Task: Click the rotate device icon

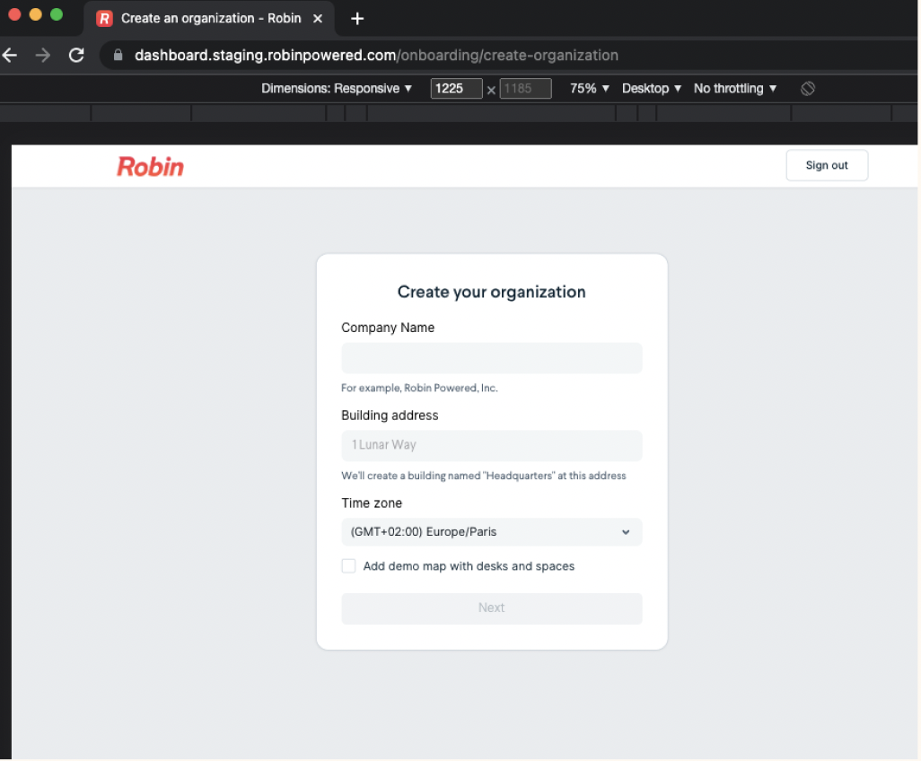Action: (x=808, y=89)
